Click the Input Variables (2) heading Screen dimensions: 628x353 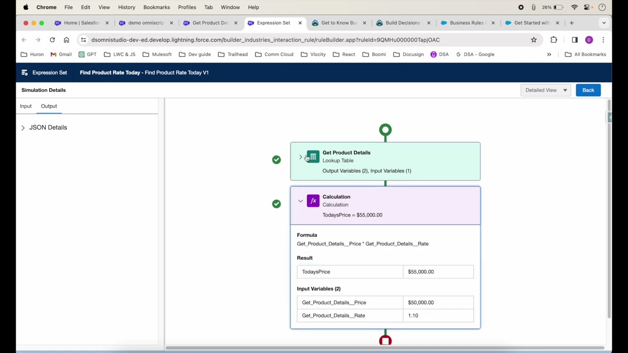(318, 289)
